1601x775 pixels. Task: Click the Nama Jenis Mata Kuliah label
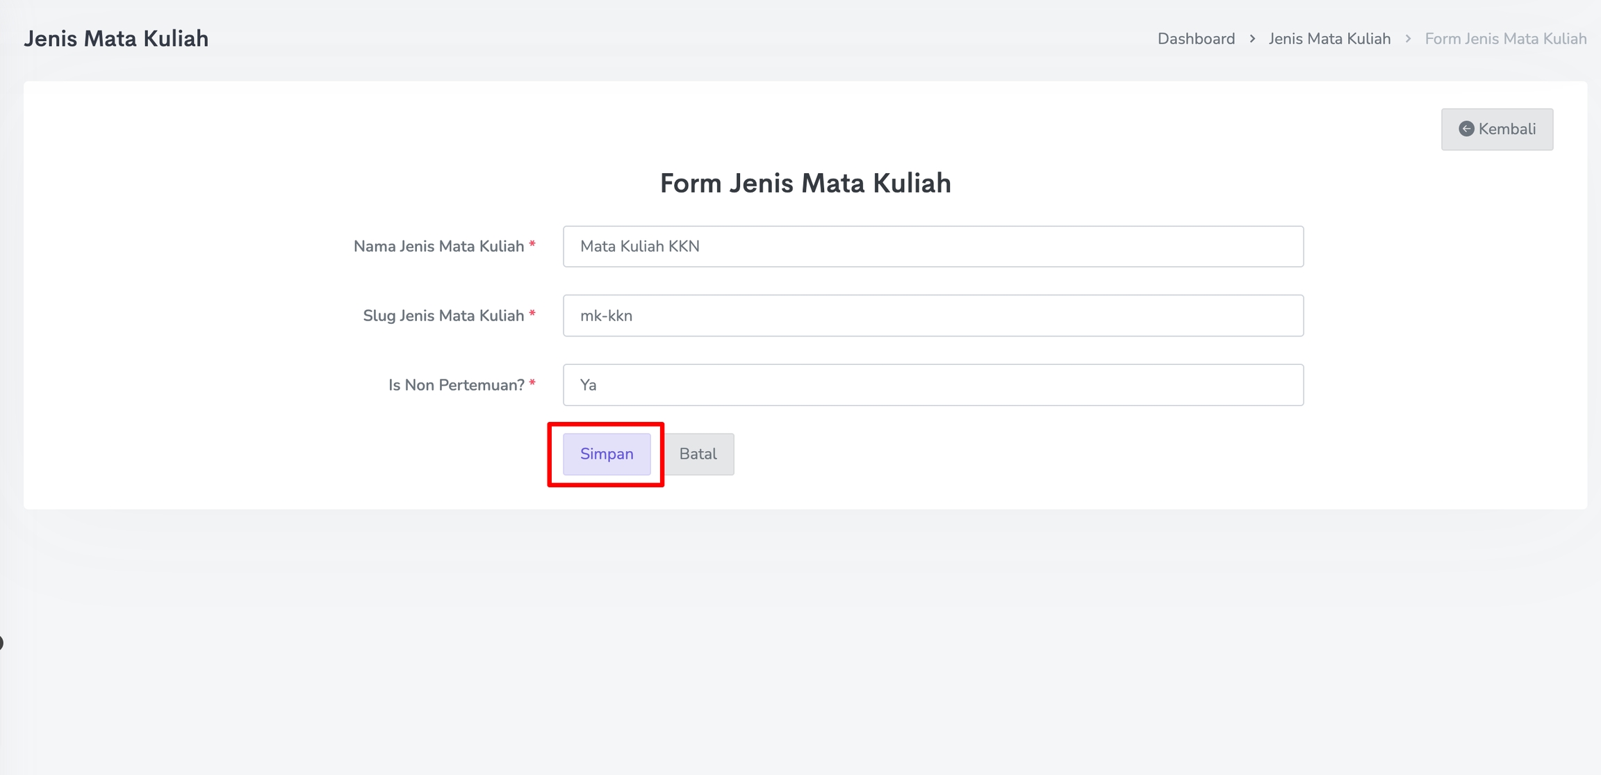pos(438,246)
